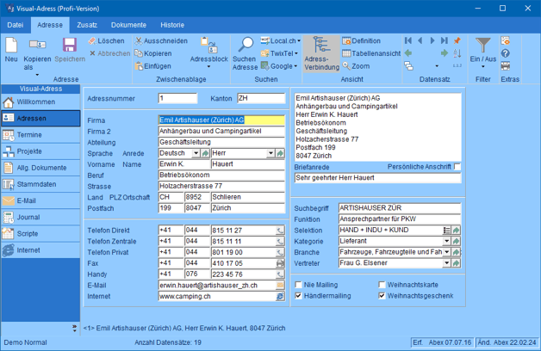Open the Anrede dropdown arrow
541x351 pixels.
pos(270,153)
